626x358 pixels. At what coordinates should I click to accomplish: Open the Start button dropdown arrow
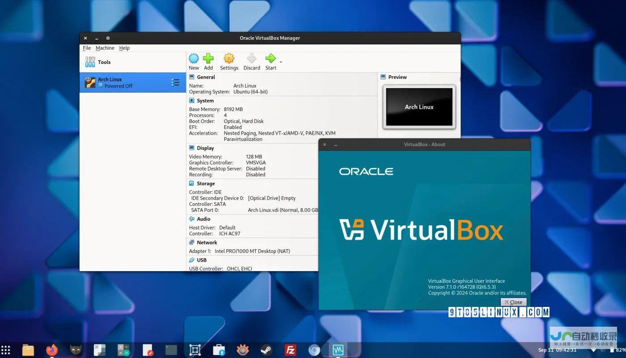(x=281, y=62)
